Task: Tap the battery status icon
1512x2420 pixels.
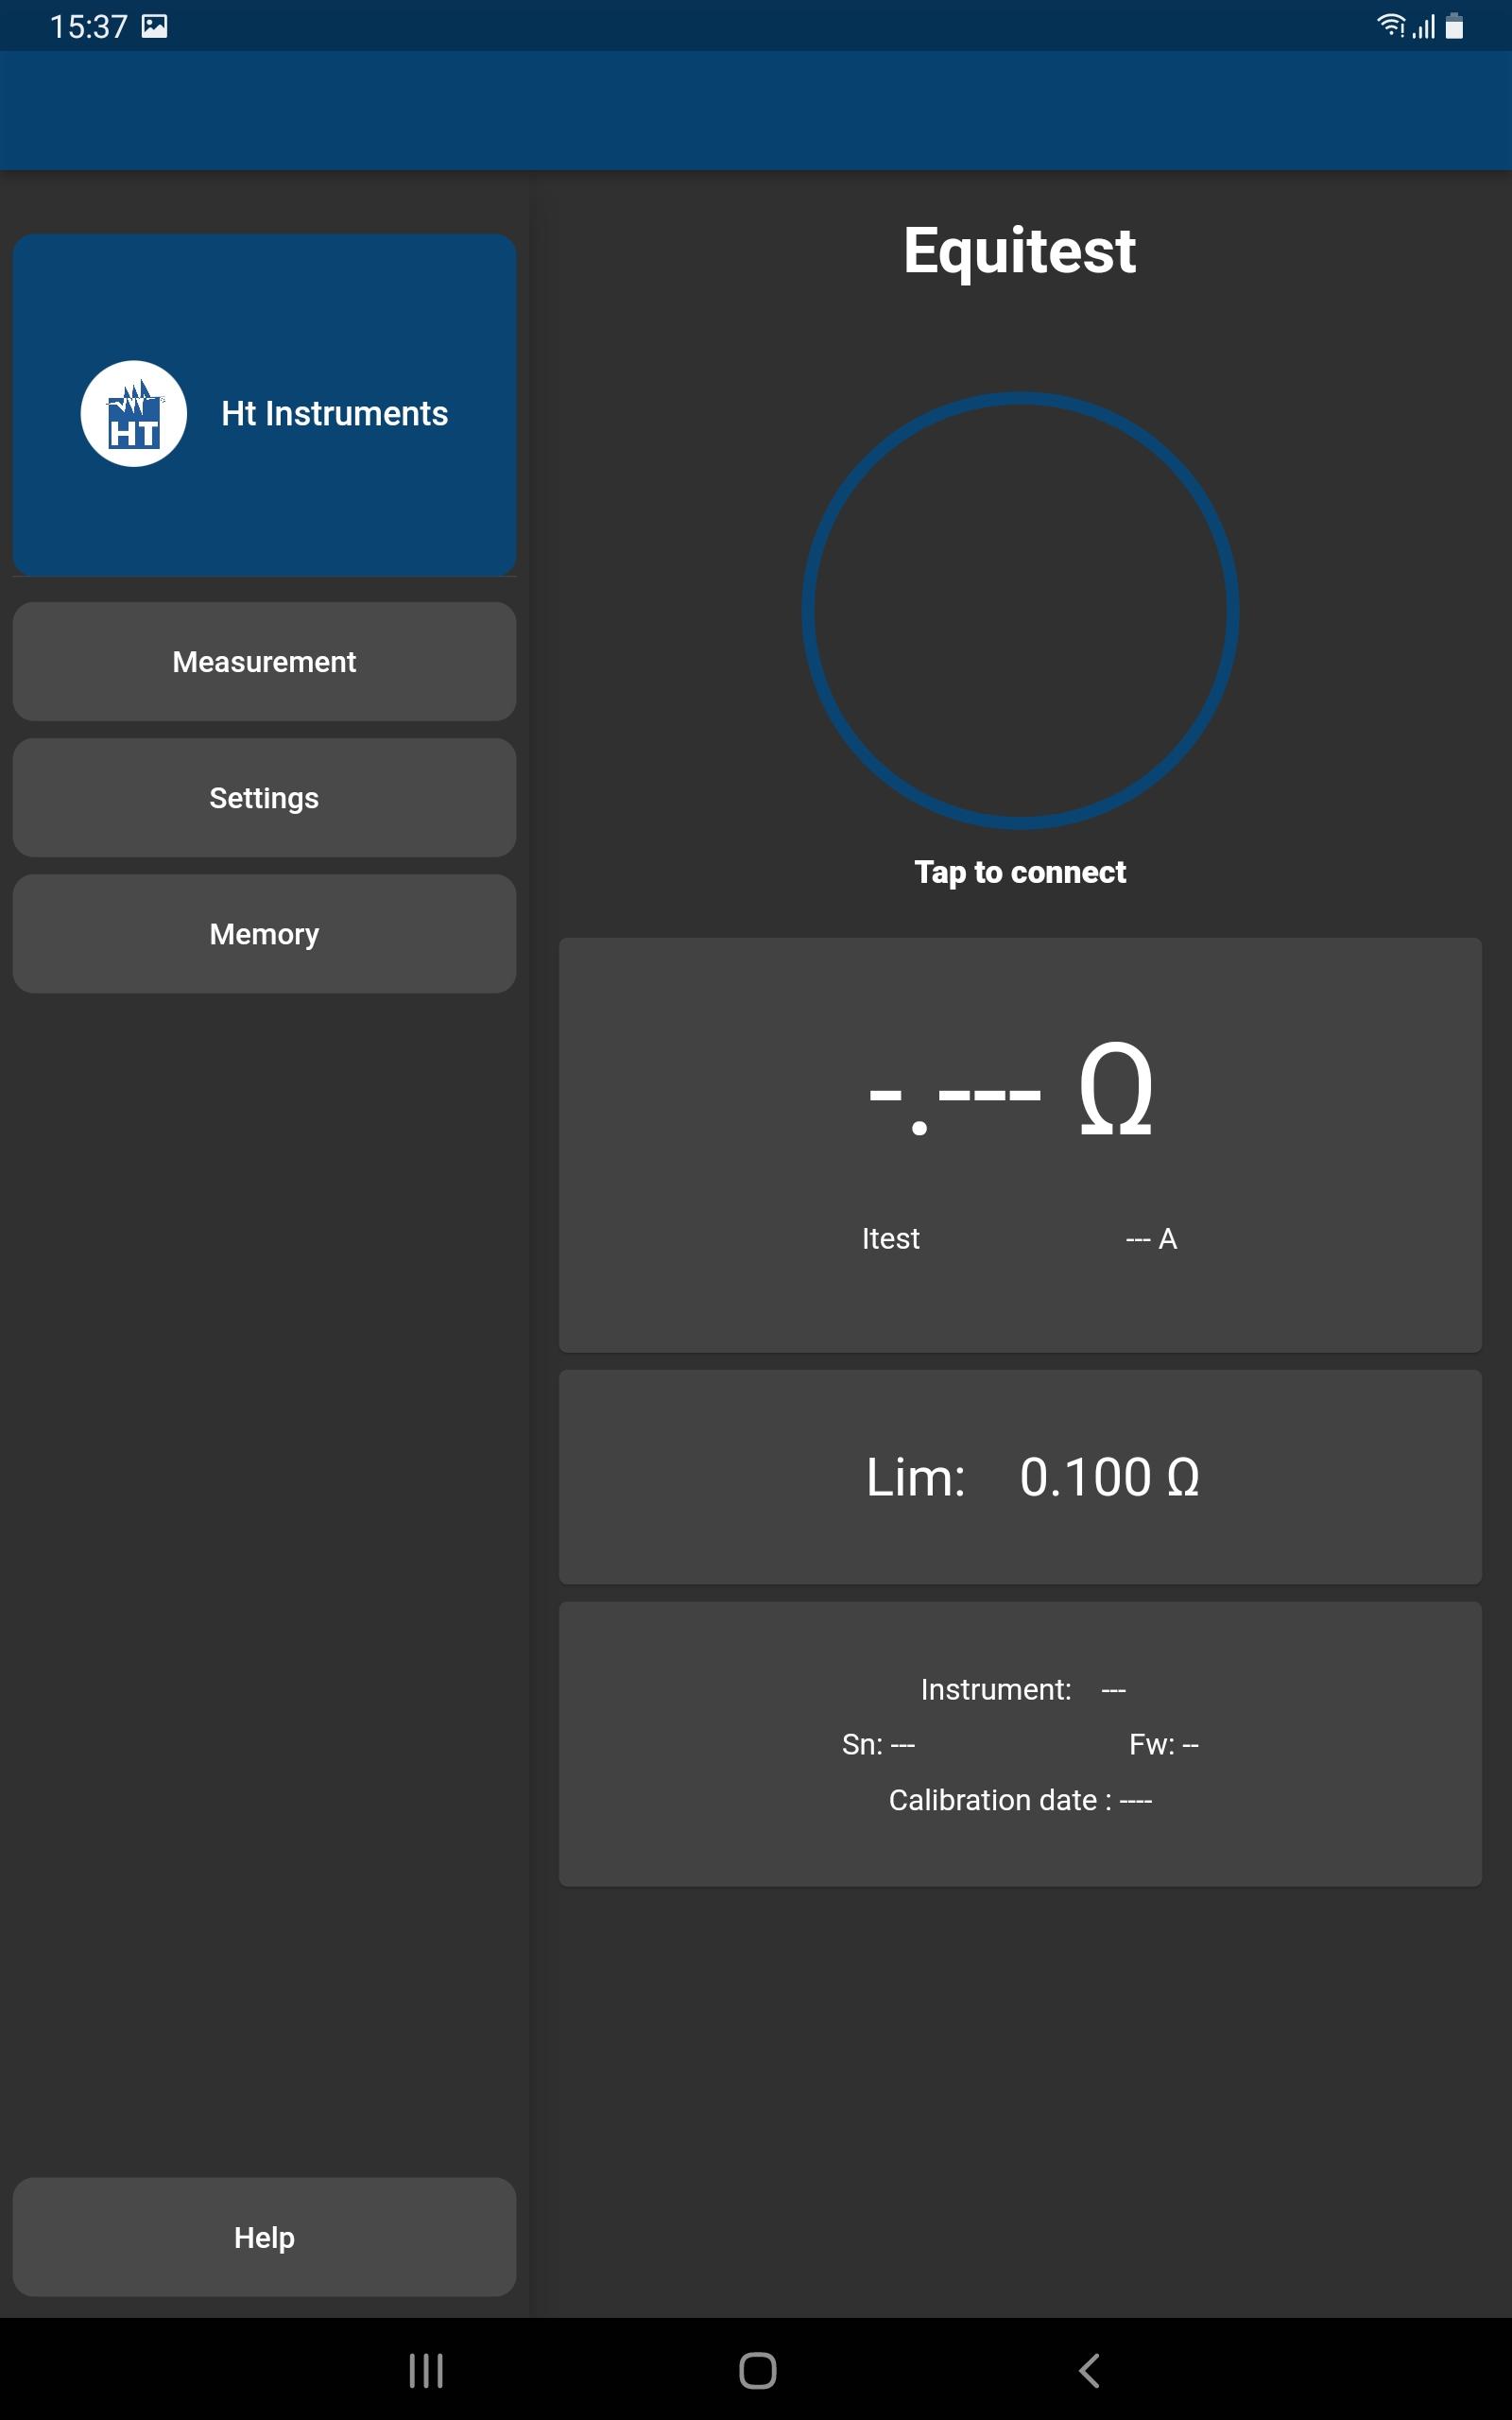Action: 1455,26
